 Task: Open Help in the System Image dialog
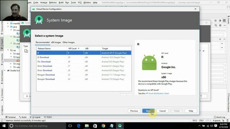pyautogui.click(x=191, y=111)
